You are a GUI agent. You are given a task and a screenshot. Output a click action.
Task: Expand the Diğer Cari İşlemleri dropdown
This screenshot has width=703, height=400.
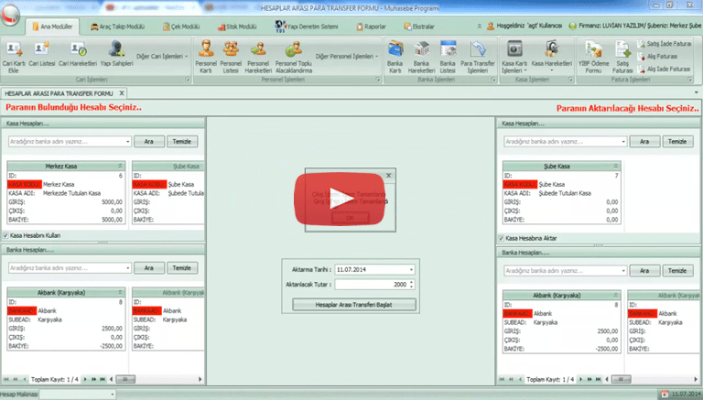(163, 56)
